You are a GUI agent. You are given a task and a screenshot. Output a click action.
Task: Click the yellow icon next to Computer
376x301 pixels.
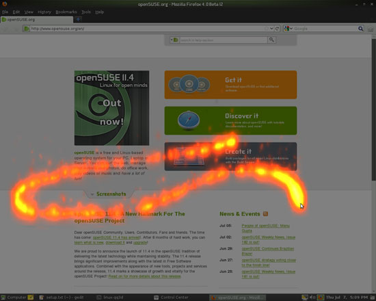(x=31, y=298)
